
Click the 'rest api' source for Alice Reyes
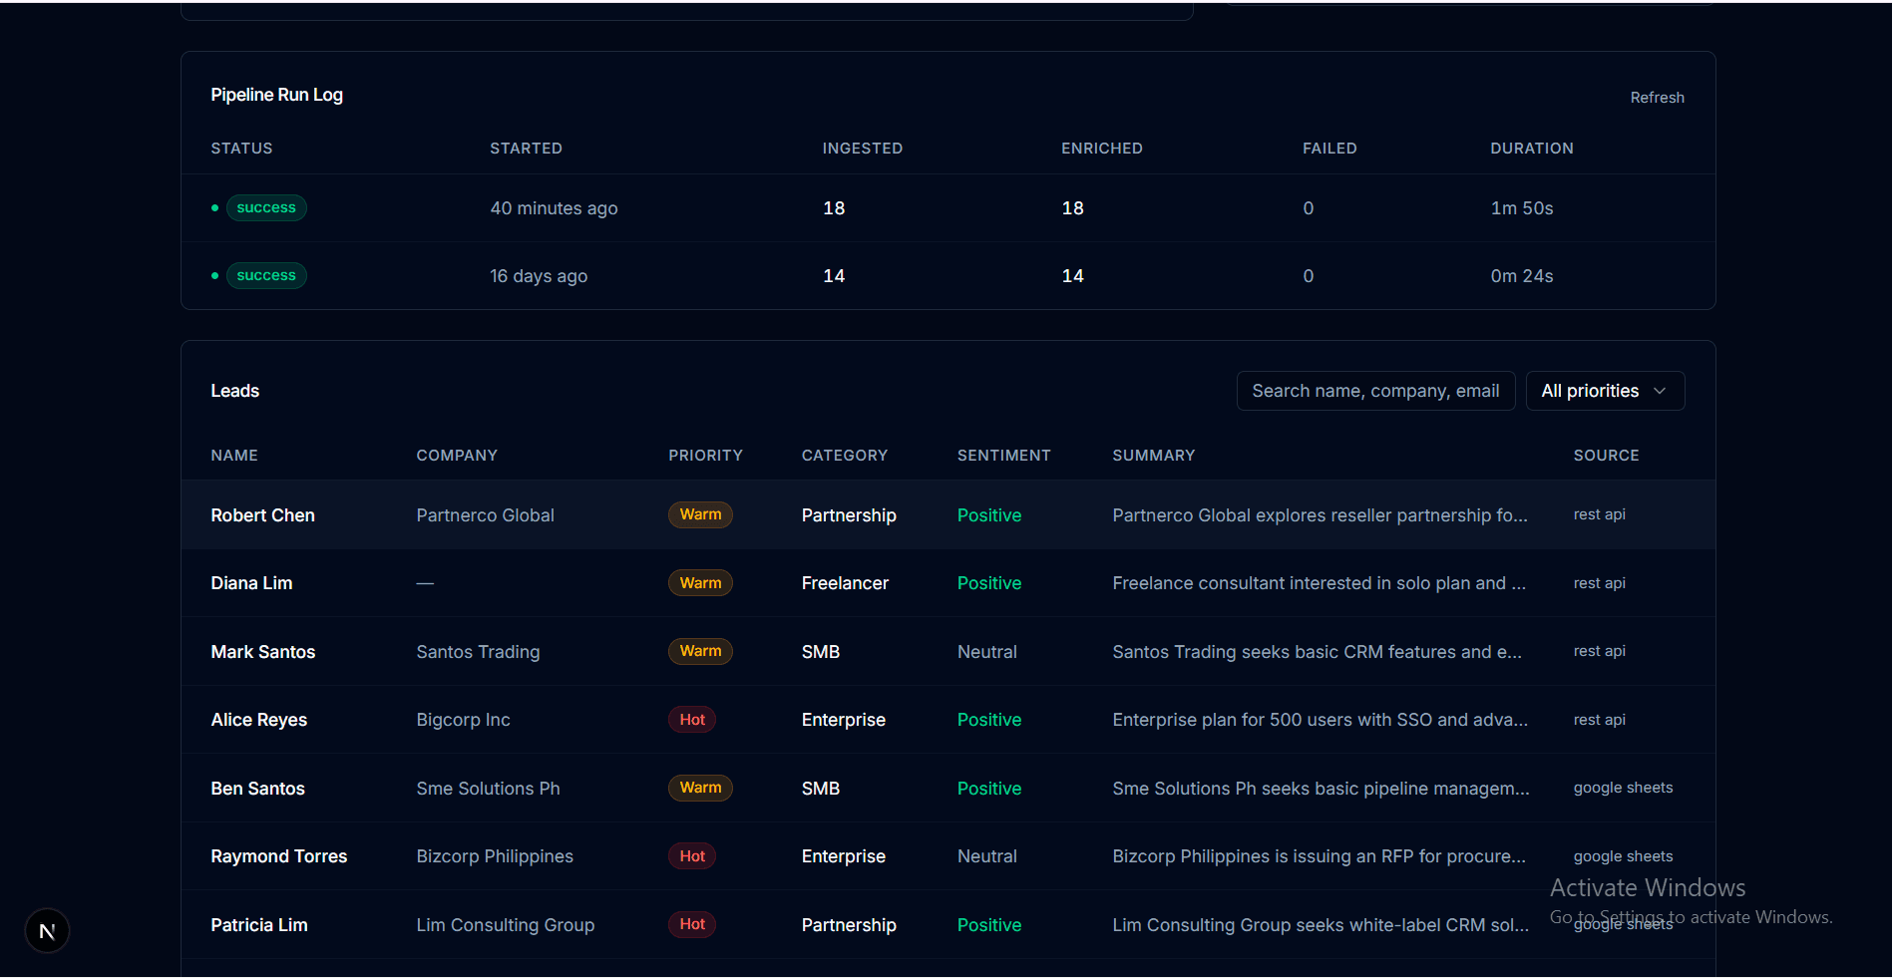click(1599, 720)
